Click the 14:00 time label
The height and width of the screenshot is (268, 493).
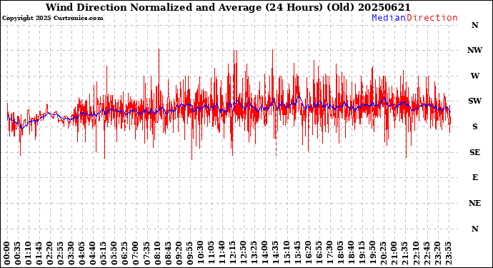pyautogui.click(x=264, y=253)
